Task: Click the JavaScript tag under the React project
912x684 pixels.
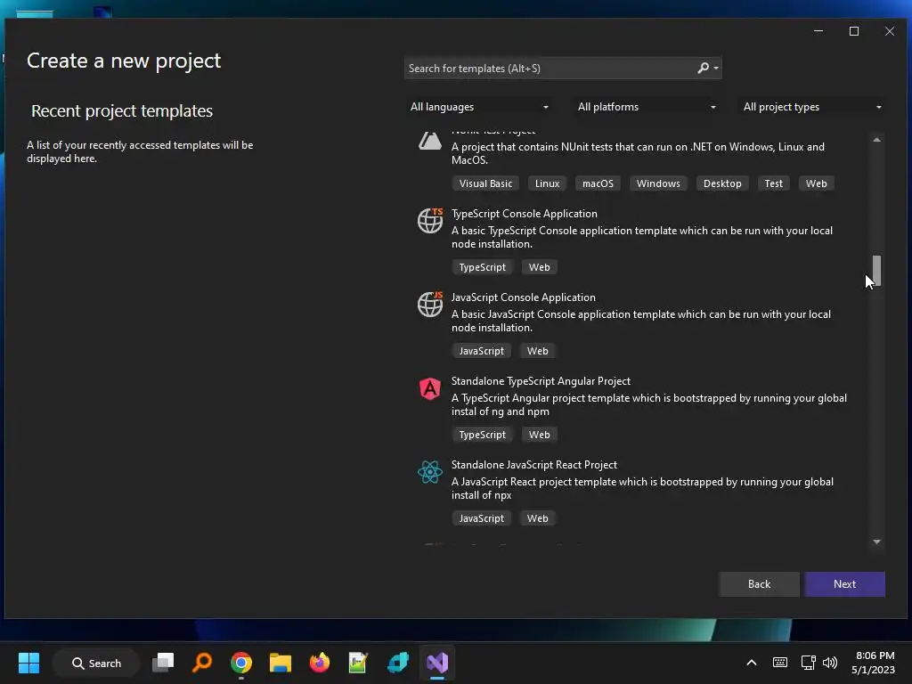Action: pos(482,519)
